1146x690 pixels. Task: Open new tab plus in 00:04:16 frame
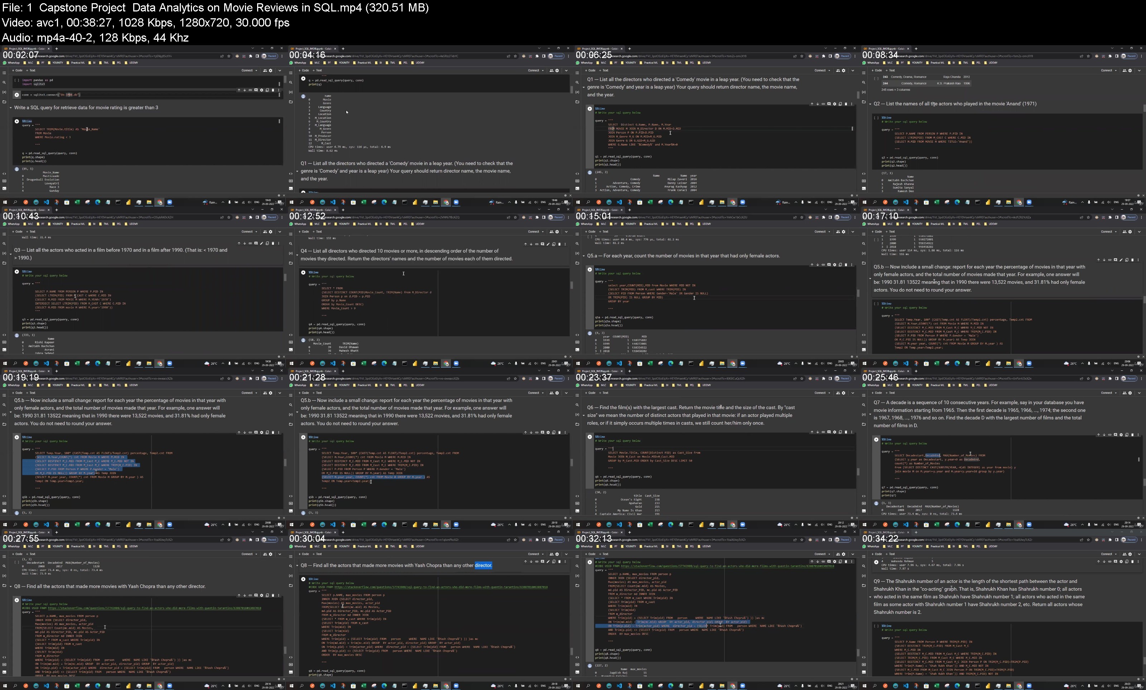(x=343, y=48)
